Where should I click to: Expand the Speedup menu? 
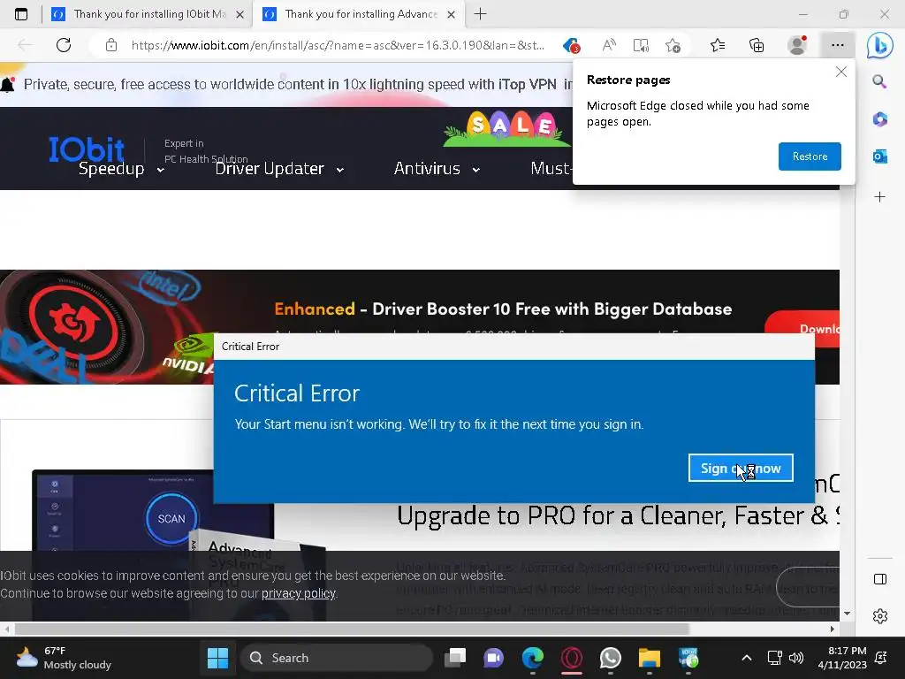point(121,169)
